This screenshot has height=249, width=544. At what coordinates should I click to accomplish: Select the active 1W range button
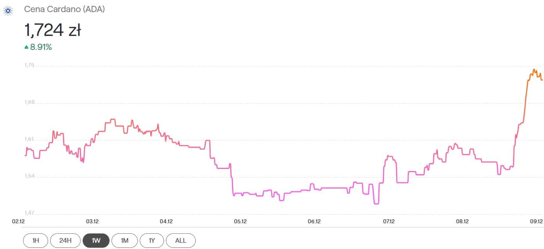(96, 240)
